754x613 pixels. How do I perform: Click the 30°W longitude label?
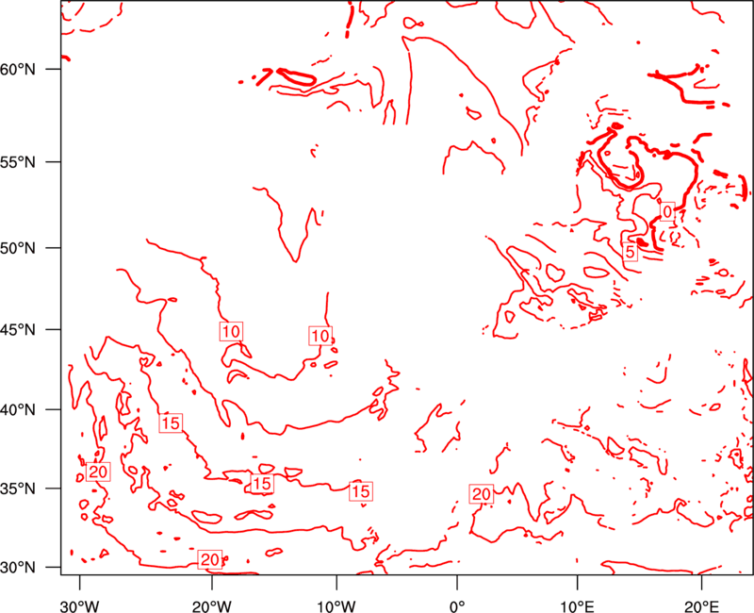pyautogui.click(x=79, y=606)
